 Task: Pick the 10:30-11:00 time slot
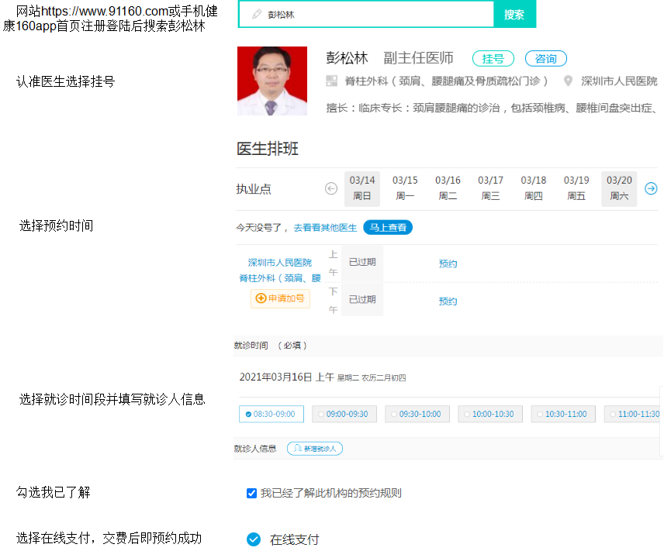(562, 415)
